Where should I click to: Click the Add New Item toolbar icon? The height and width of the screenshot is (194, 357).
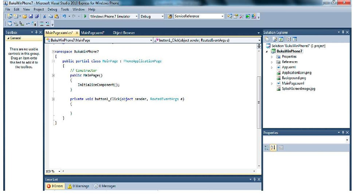16,16
